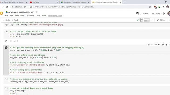Open the File menu
This screenshot has height=95, width=170.
6,16
